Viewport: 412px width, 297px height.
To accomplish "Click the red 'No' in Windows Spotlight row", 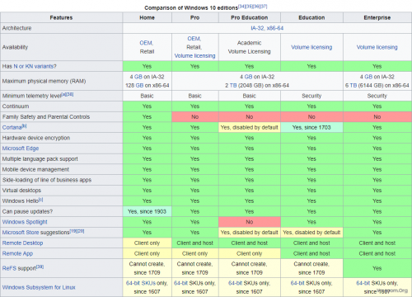I will 250,222.
